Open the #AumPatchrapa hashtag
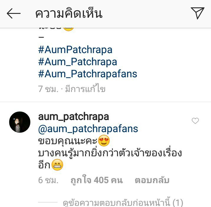 [75, 50]
